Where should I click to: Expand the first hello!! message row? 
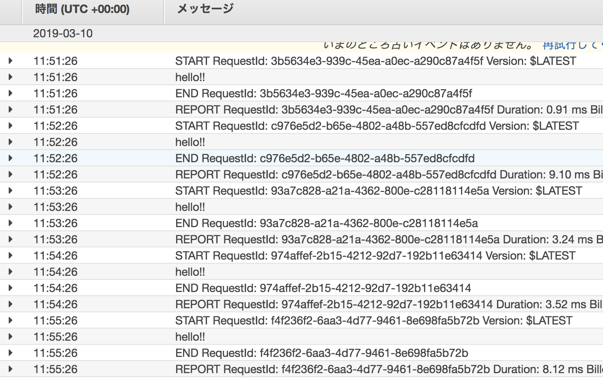[10, 77]
